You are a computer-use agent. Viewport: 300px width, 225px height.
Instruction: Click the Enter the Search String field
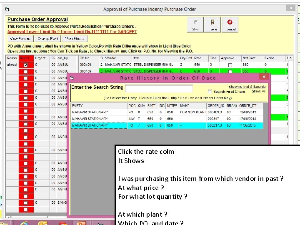click(159, 88)
